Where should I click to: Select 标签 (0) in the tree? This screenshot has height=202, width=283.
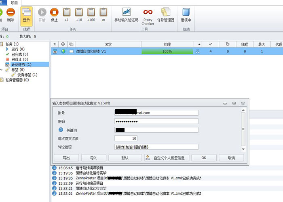click(18, 70)
